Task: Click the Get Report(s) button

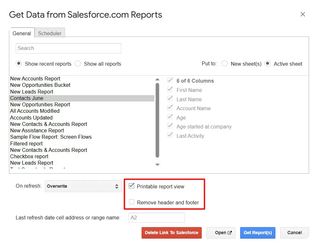Action: point(257,233)
